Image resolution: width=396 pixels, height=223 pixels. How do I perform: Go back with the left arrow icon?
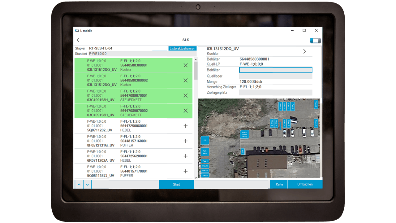pos(78,40)
